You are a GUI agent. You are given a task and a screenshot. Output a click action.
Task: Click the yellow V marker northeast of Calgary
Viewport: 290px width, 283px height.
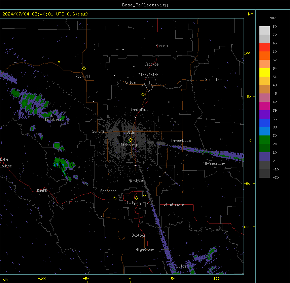[144, 196]
